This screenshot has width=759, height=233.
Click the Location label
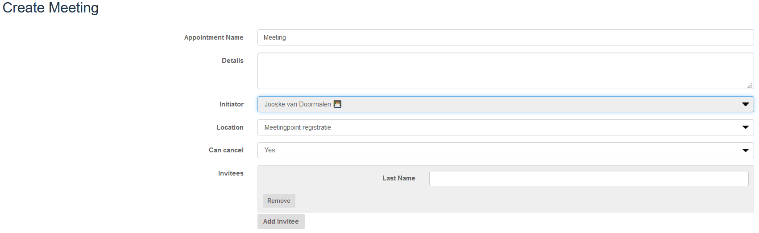tap(230, 127)
